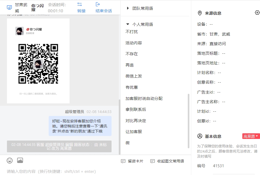Screen dimensions: 260x175
Task: Select the quick phrase 不打扰
Action: click(x=132, y=32)
